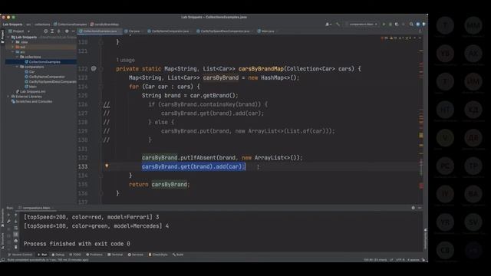491x276 pixels.
Task: Click the Lab Snippets breadcrumb in navigation bar
Action: pos(13,25)
